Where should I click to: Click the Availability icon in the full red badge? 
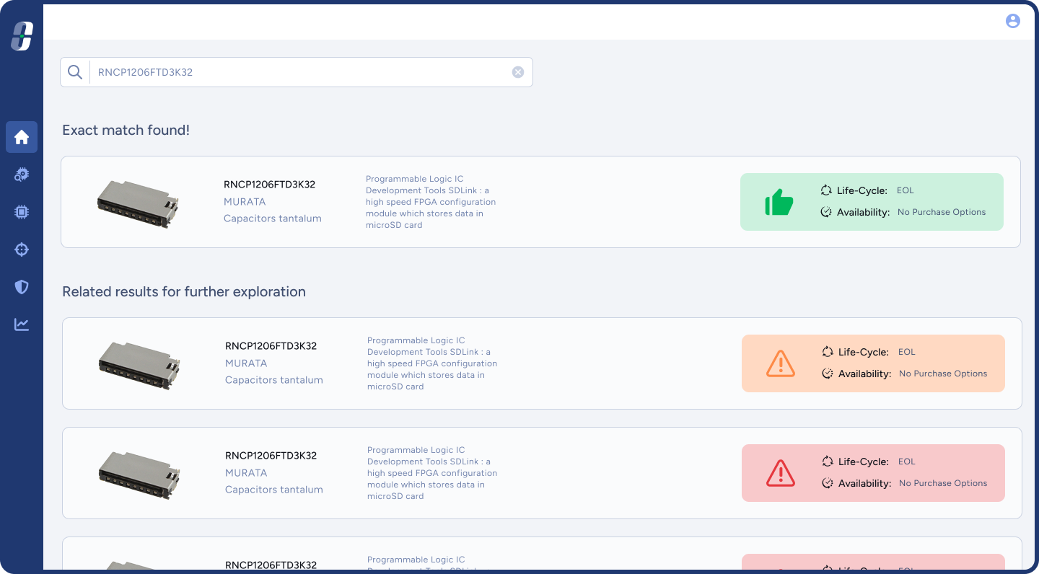[828, 483]
